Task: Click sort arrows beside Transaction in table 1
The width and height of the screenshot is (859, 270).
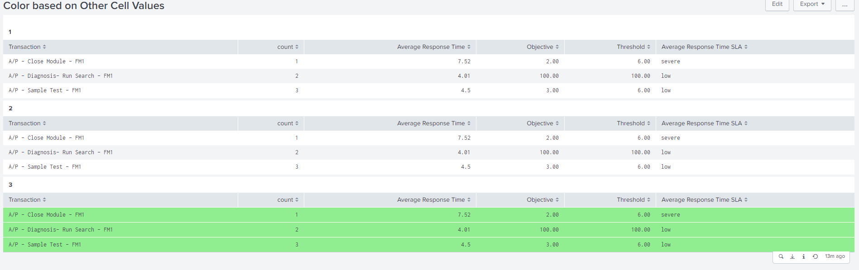Action: [x=44, y=47]
